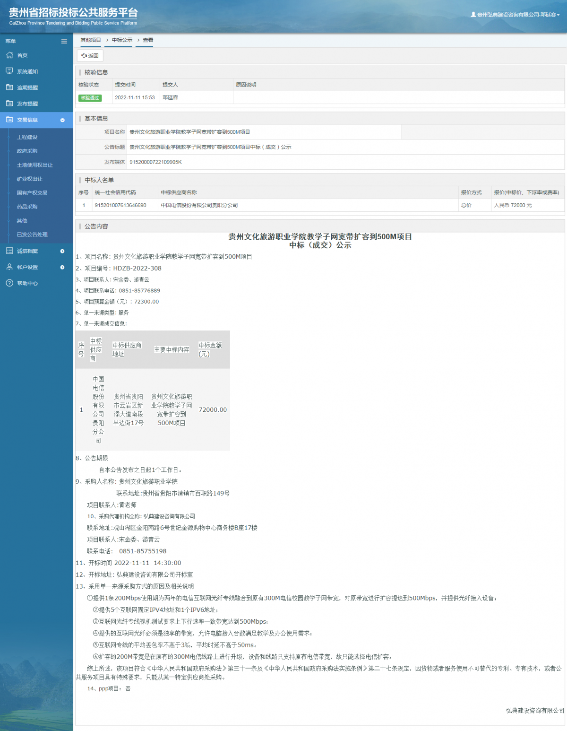Click the 统一社会信用代码 column header
Viewport: 567px width, 731px height.
tap(115, 192)
